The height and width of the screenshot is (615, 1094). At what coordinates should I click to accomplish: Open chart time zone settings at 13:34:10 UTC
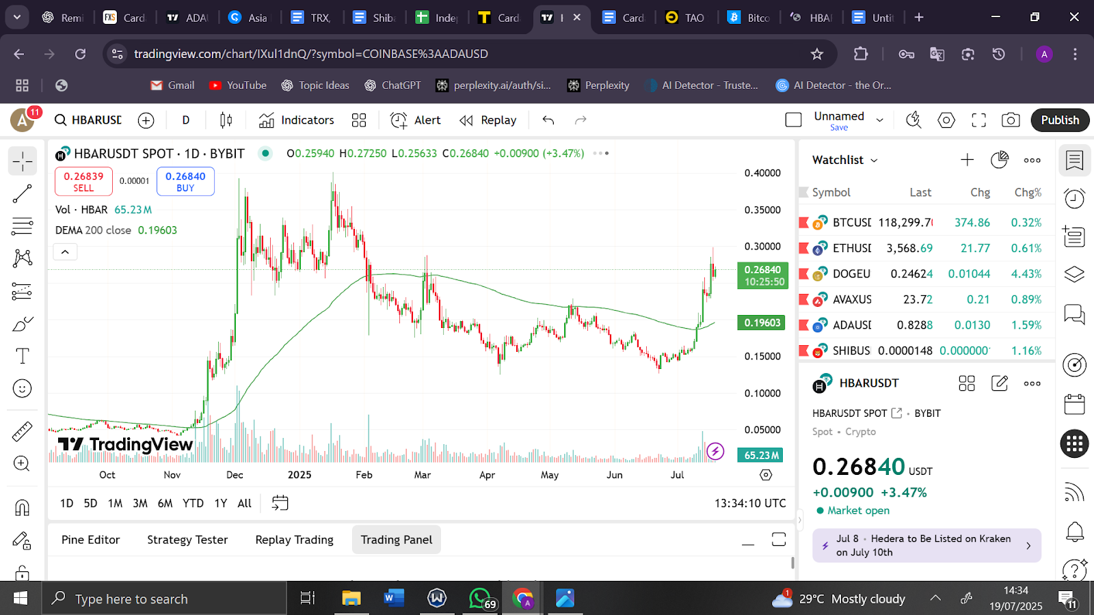(x=750, y=504)
